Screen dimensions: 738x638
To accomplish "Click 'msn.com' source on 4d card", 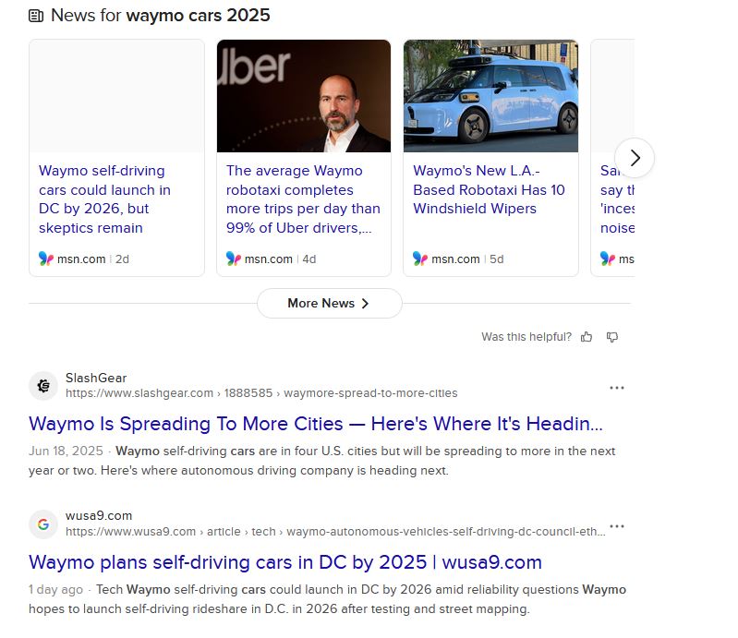I will coord(268,259).
